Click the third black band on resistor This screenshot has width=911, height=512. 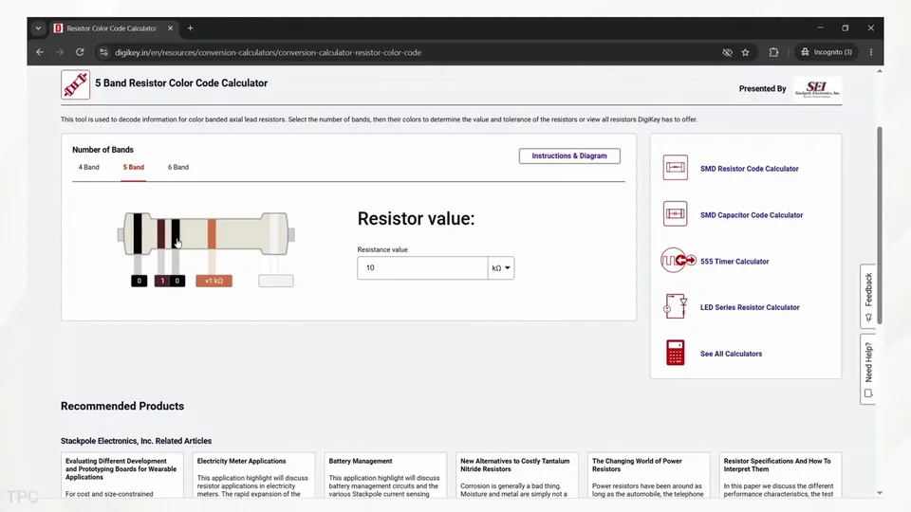point(176,233)
